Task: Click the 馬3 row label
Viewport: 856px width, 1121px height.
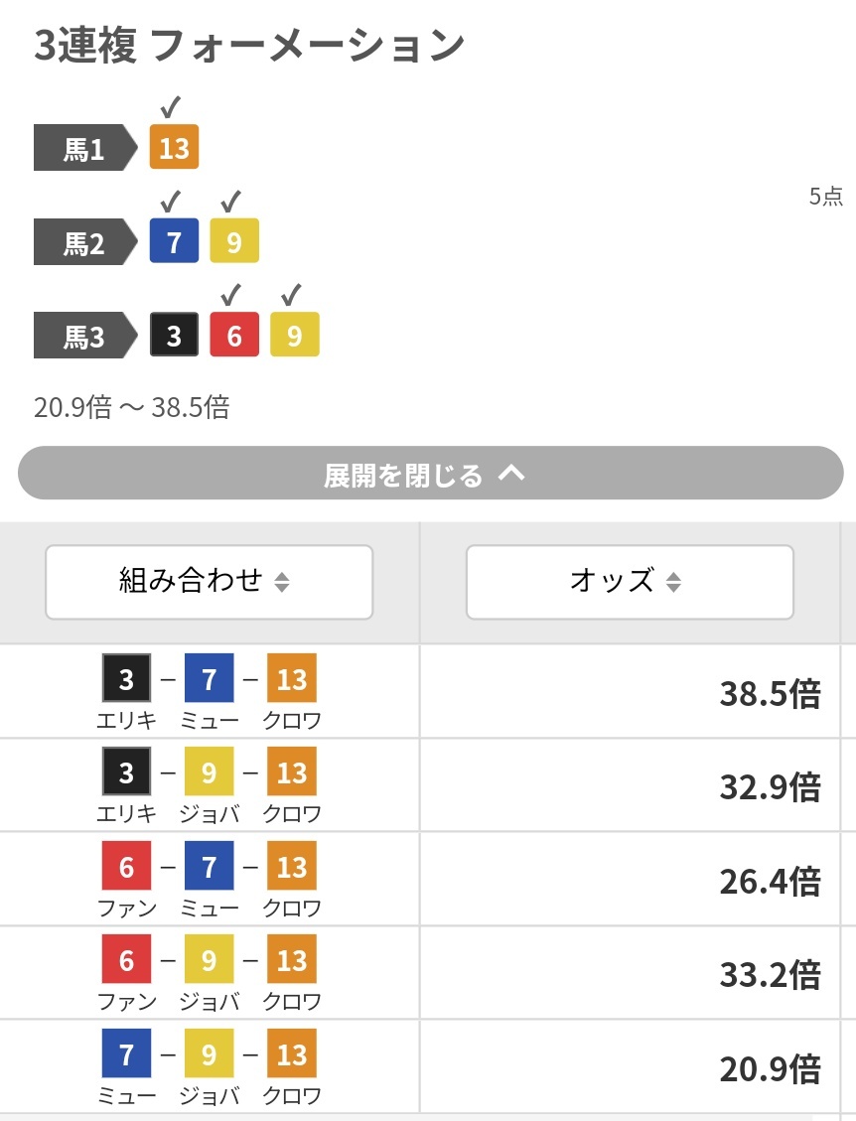Action: (85, 336)
